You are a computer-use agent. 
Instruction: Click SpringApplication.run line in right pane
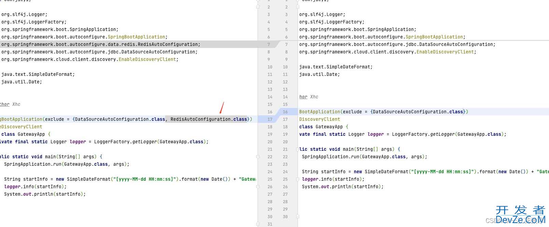[x=365, y=157]
